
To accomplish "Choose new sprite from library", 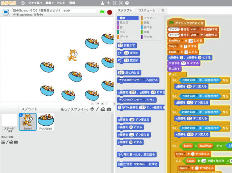I will pyautogui.click(x=92, y=109).
